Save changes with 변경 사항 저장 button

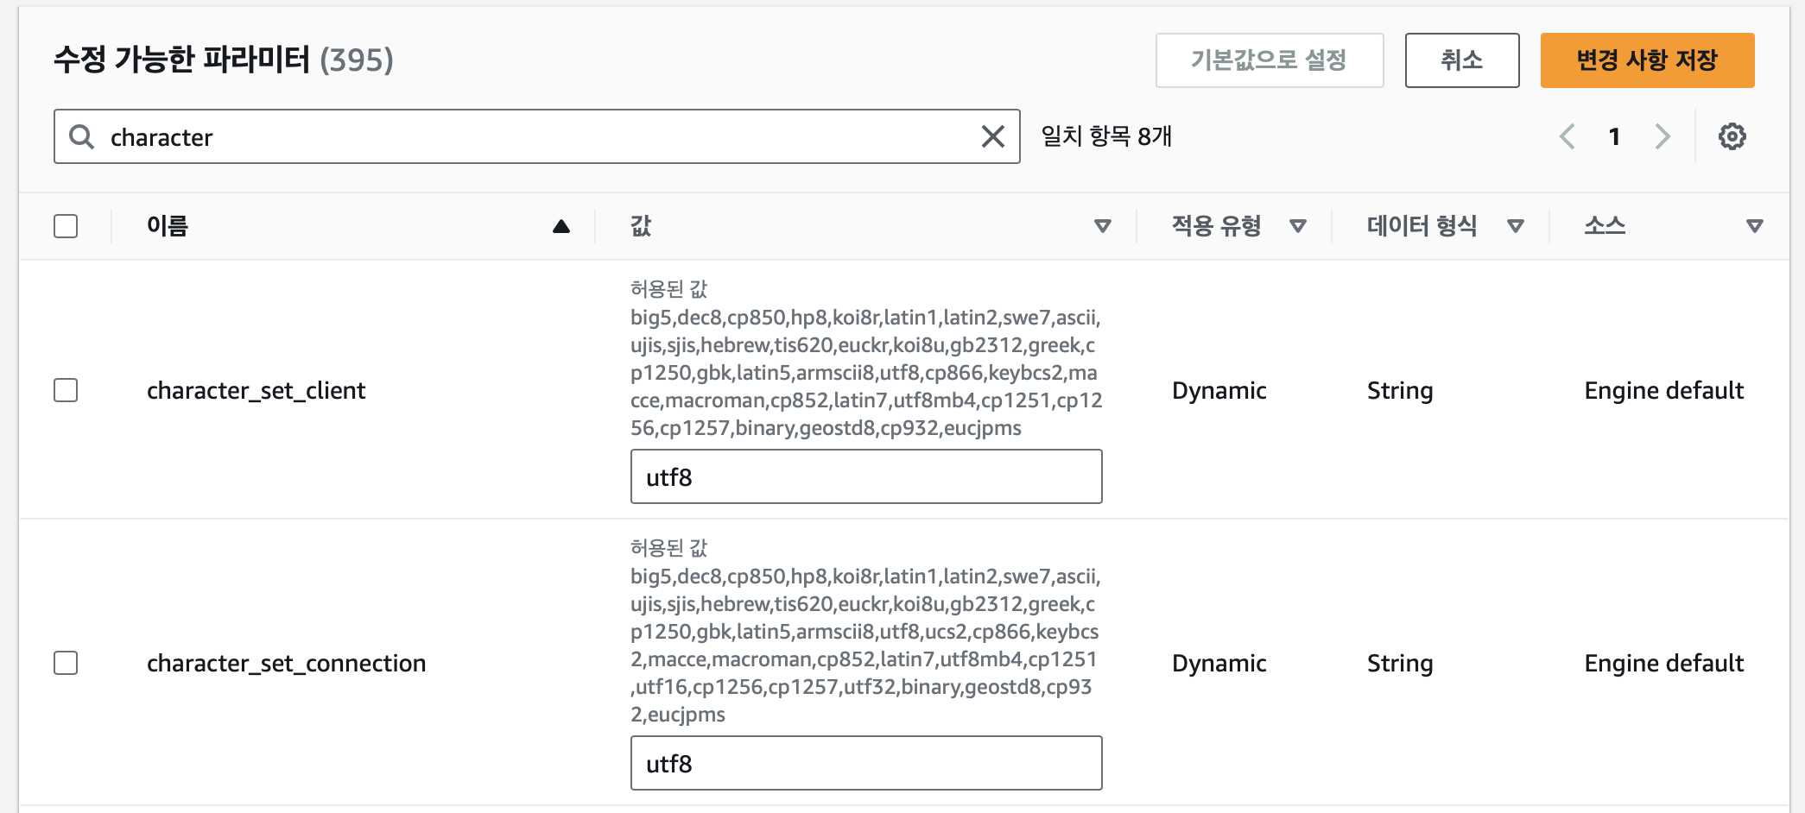1647,60
